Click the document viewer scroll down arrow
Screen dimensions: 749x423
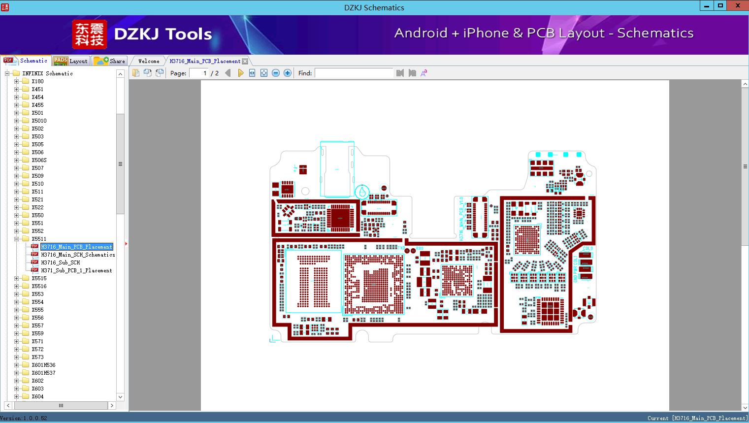(745, 407)
